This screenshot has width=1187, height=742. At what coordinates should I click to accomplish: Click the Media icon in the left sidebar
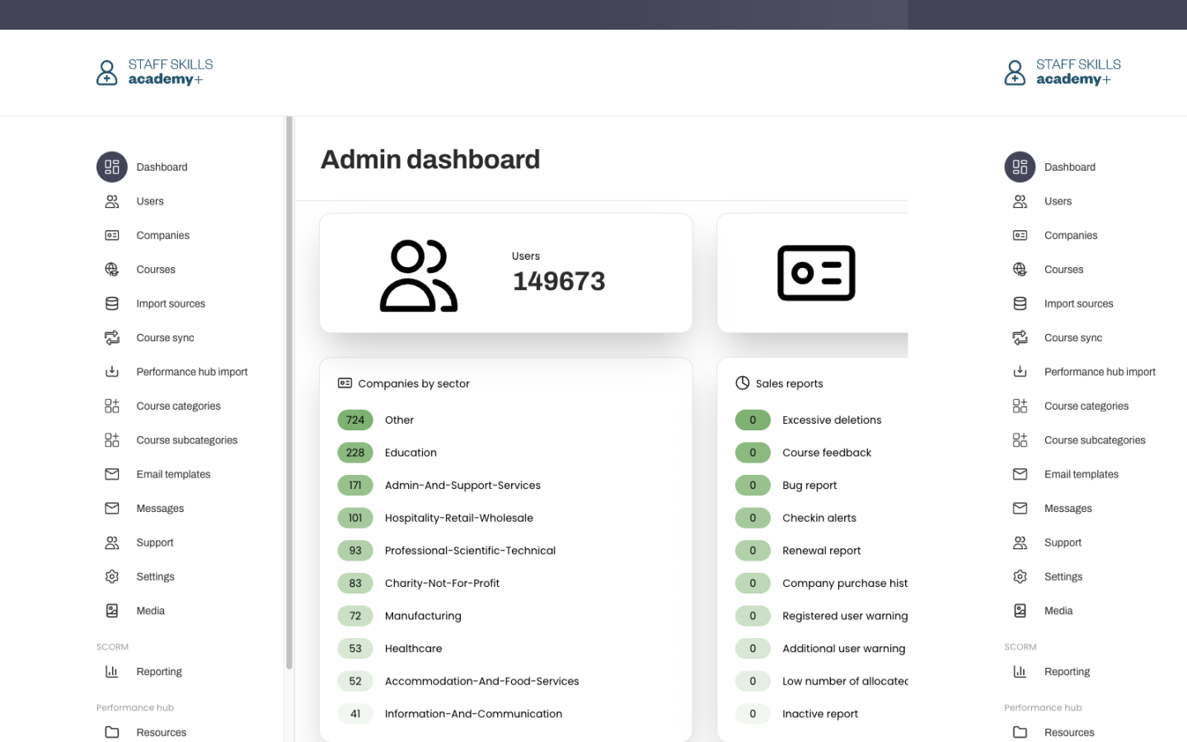pos(112,611)
